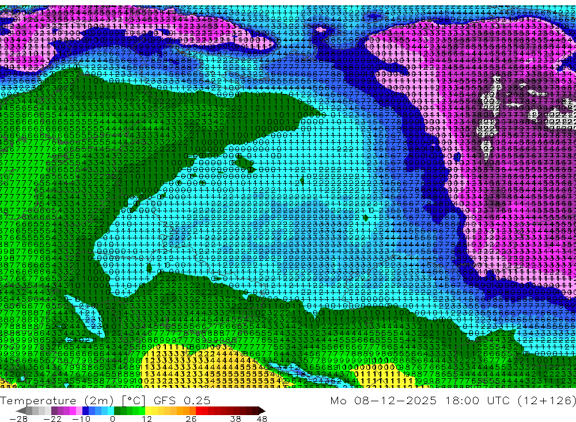The width and height of the screenshot is (576, 422).
Task: Click the dark maroon right arrow end of the color scale
Action: coord(262,410)
